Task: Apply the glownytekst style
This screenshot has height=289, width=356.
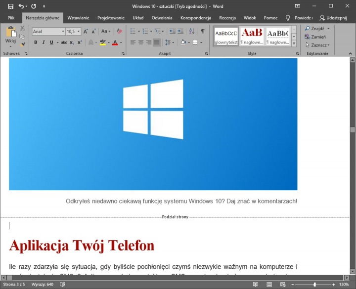Action: 226,36
